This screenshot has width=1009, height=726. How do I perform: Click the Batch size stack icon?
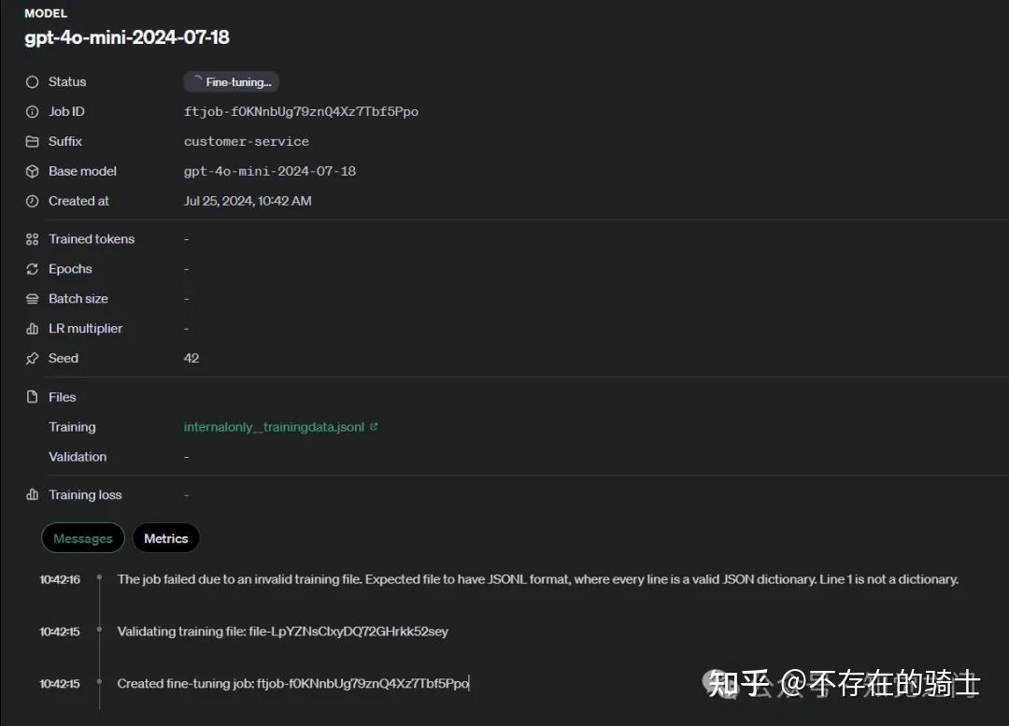(32, 299)
